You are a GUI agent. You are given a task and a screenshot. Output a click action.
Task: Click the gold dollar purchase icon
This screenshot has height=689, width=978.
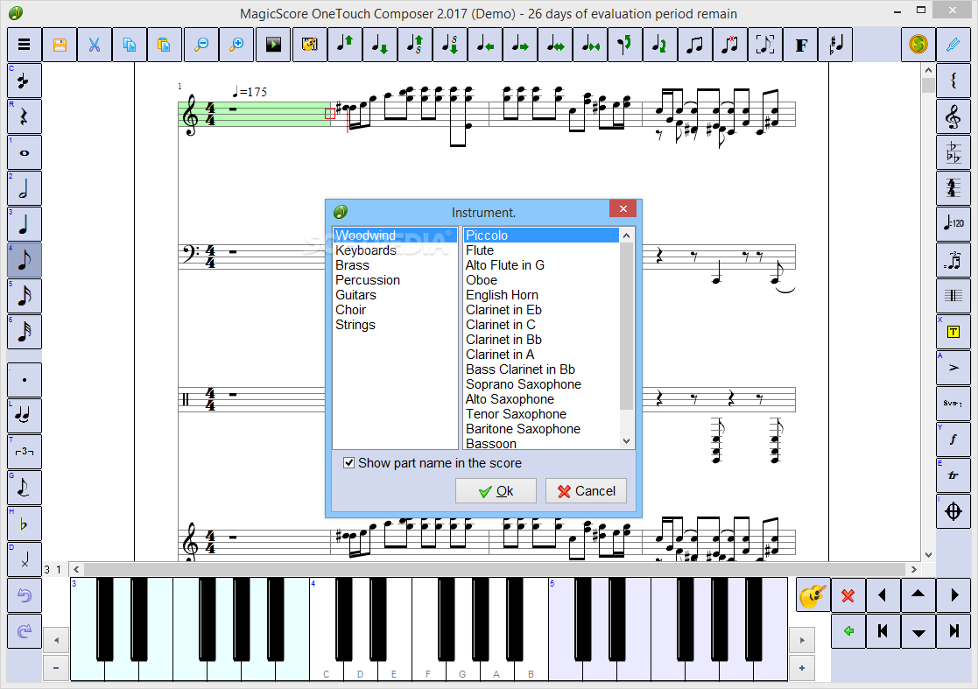click(918, 45)
